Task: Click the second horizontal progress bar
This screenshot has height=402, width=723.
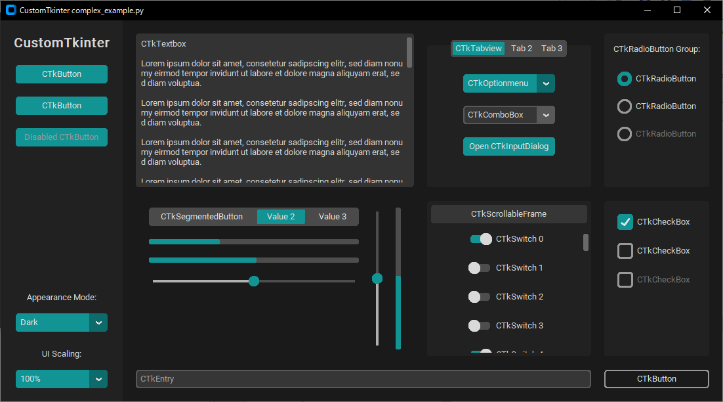Action: pyautogui.click(x=254, y=260)
